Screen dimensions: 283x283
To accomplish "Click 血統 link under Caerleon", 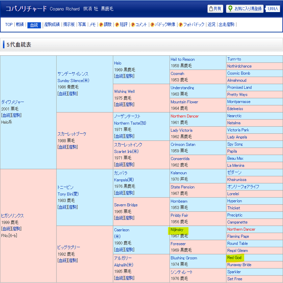I will click(119, 250).
